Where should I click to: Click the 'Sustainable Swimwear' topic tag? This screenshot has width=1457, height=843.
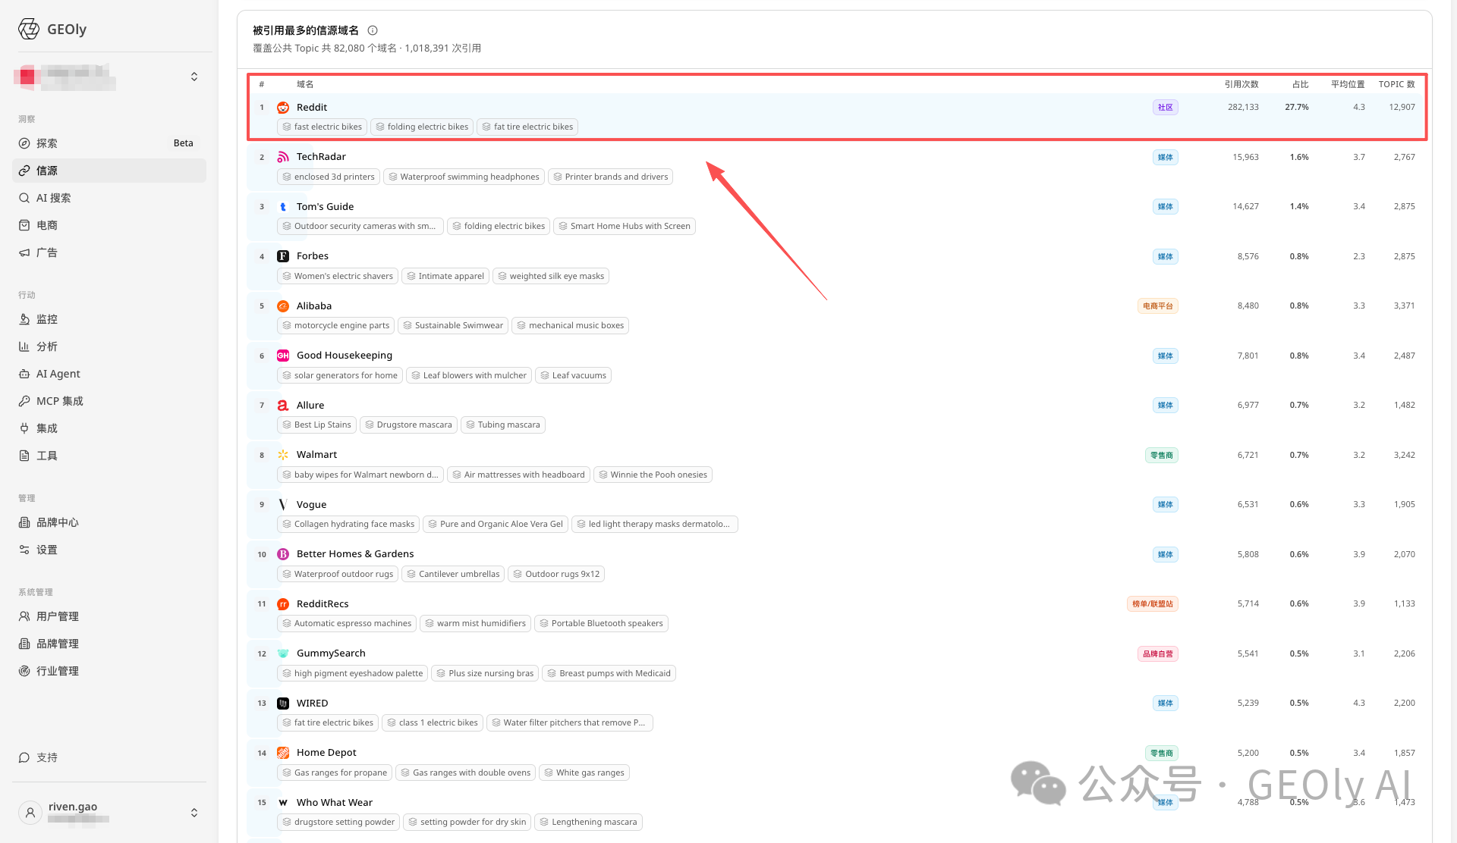click(x=453, y=326)
